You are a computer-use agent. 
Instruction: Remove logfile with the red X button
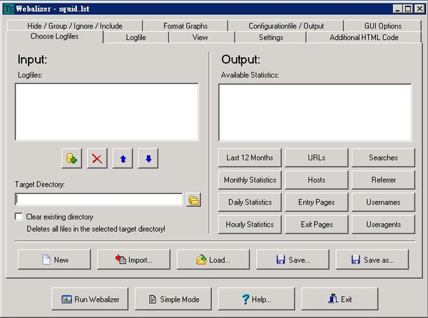click(97, 158)
